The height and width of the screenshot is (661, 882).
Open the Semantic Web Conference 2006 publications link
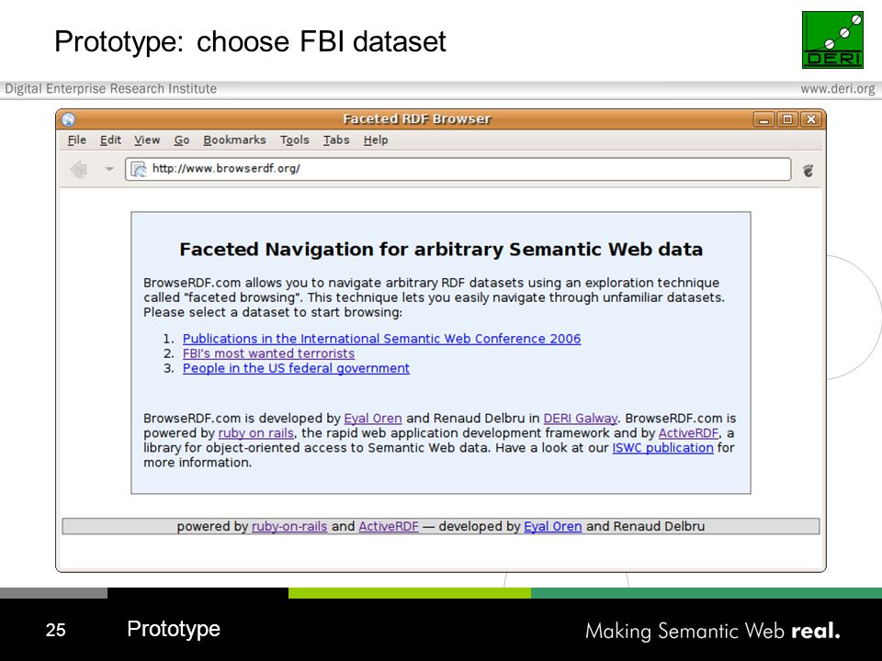click(x=381, y=339)
